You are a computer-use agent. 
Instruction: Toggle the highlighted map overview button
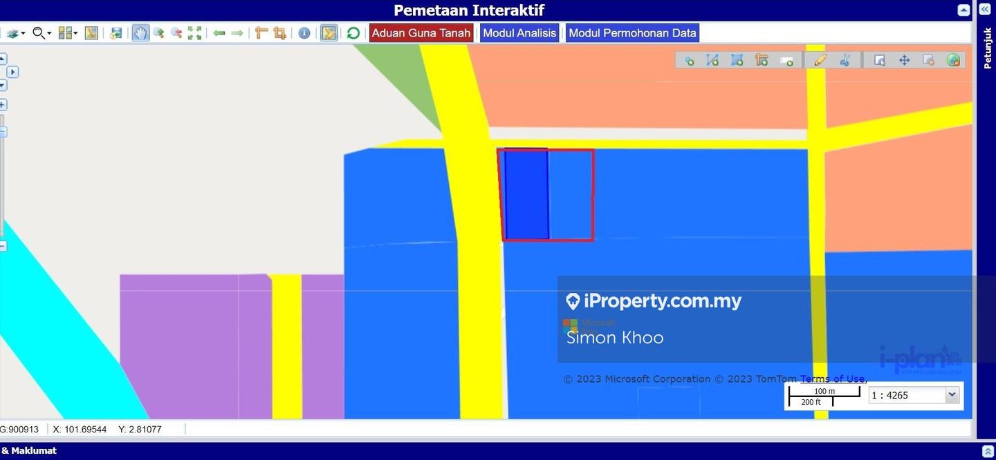pyautogui.click(x=329, y=33)
